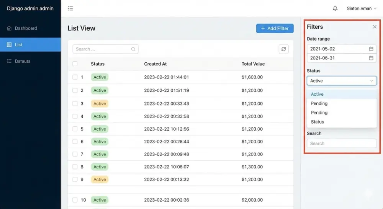Choose first Pending option in status list
Screen dimensions: 383x209
342,103
